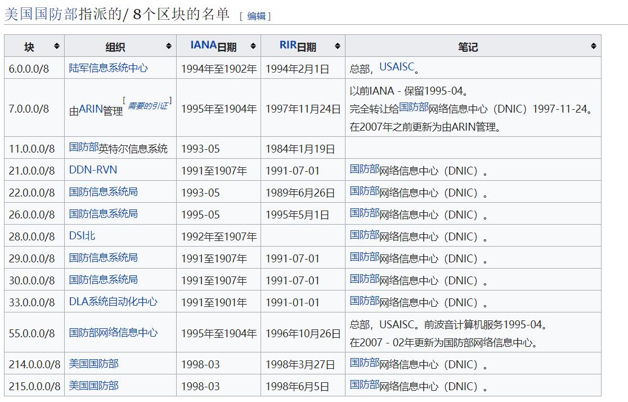
Task: Open 国防部 notes link in 215.0.0.0/8 row
Action: pyautogui.click(x=365, y=385)
